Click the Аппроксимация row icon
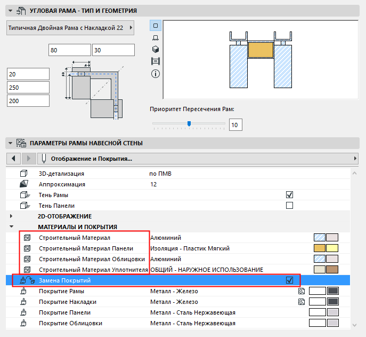366x337 pixels. coord(24,184)
